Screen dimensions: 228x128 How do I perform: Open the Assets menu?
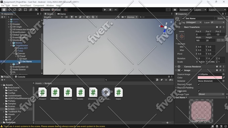click(15, 5)
